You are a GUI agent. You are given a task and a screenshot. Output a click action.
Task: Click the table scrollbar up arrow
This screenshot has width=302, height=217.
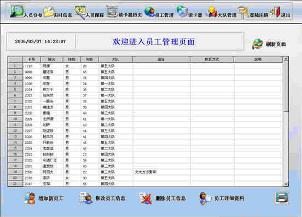(286, 59)
